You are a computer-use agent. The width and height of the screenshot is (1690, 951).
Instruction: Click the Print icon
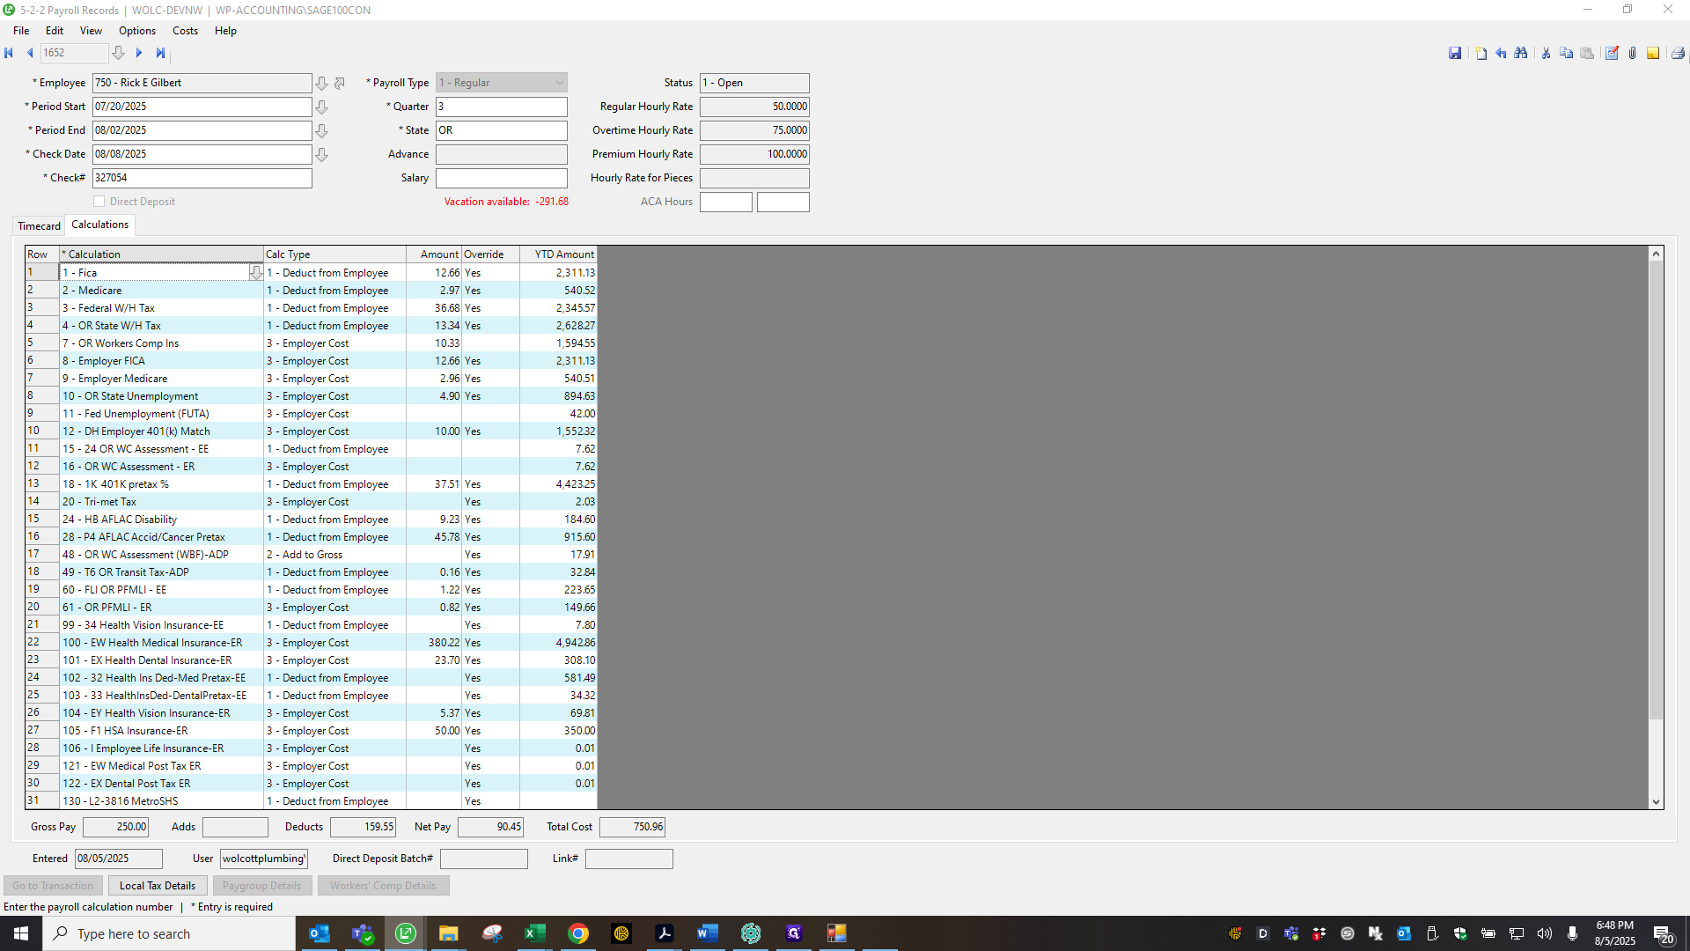point(1678,54)
